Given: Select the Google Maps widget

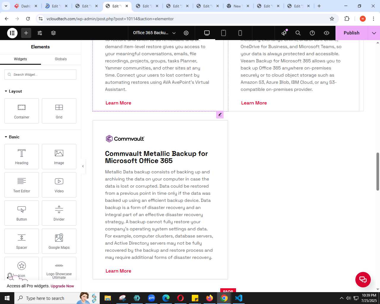Looking at the screenshot, I should click(59, 241).
